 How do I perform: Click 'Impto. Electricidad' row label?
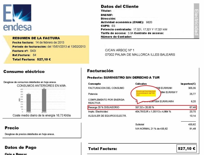pos(98,111)
